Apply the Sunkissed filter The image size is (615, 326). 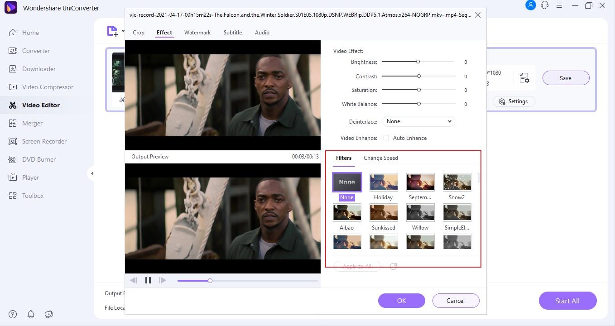pyautogui.click(x=384, y=212)
